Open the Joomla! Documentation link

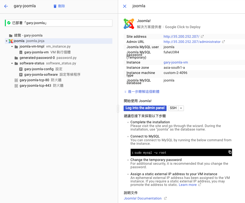pos(143,198)
